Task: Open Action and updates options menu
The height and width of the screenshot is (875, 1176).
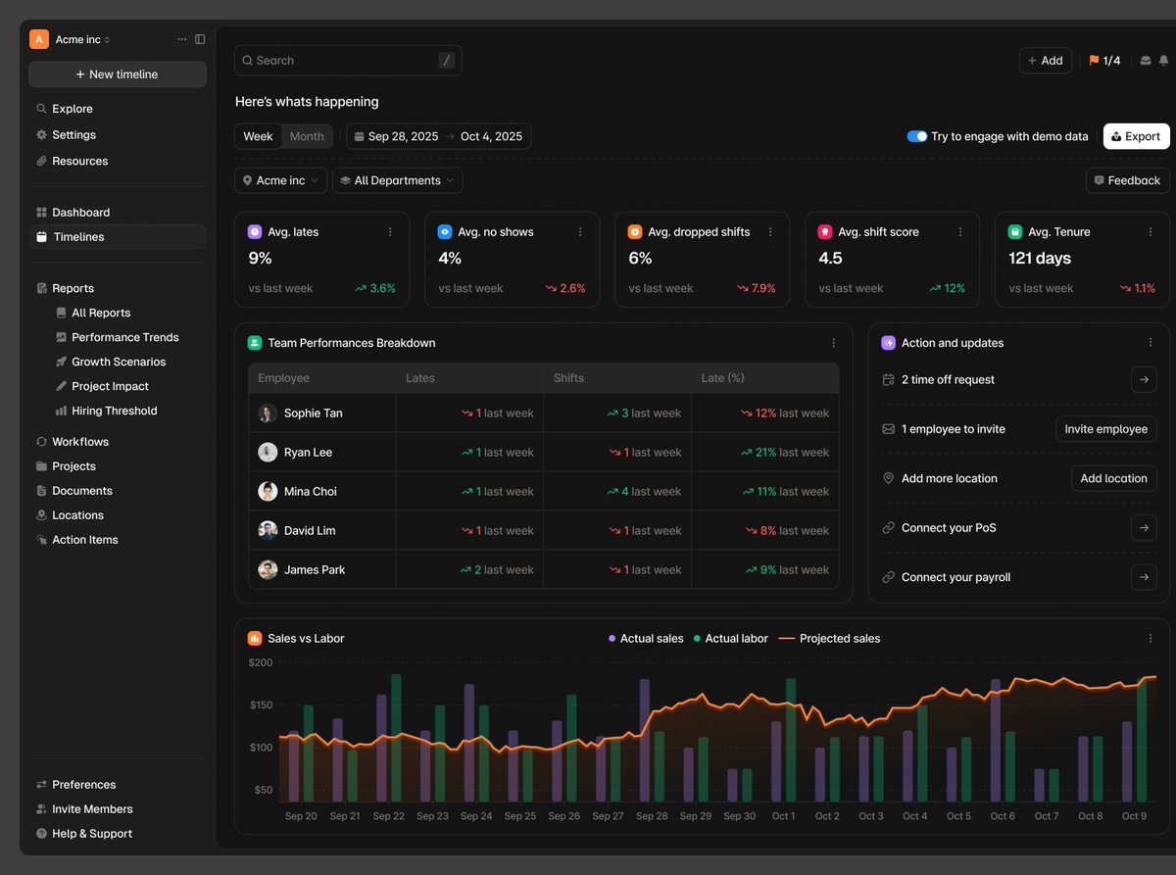Action: point(1151,343)
